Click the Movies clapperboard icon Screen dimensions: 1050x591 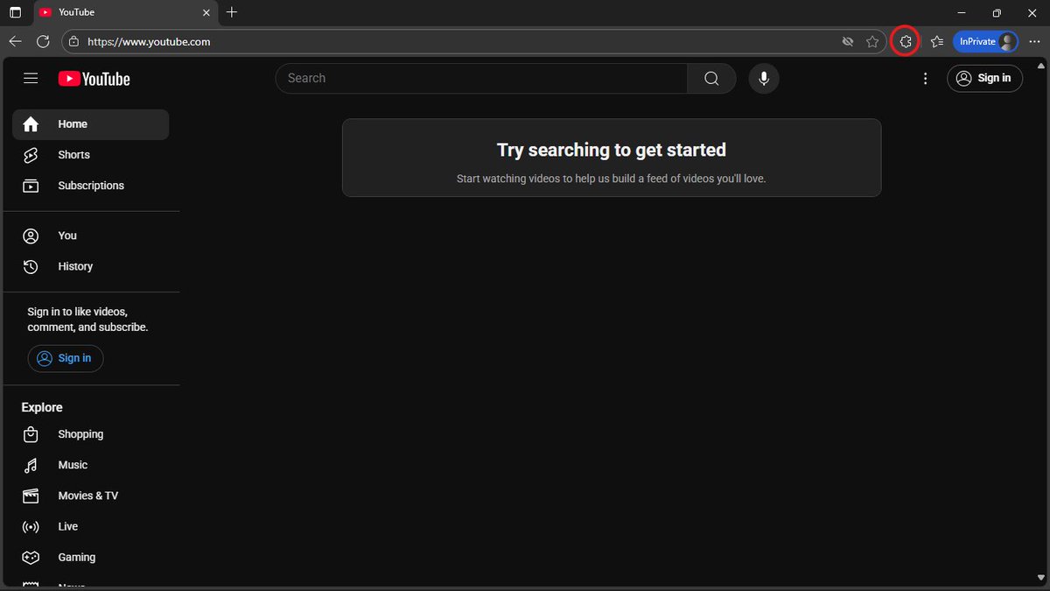[x=31, y=496]
